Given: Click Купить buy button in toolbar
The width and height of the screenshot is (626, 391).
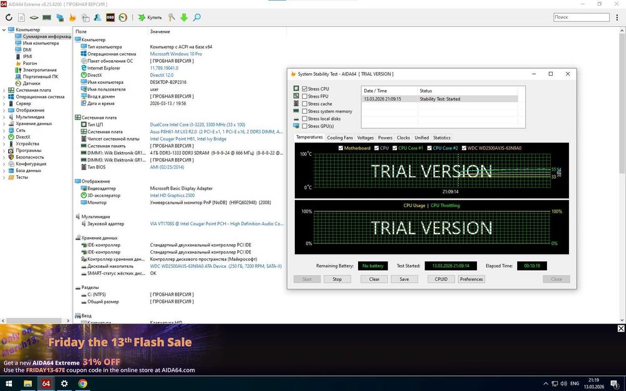Looking at the screenshot, I should (150, 18).
